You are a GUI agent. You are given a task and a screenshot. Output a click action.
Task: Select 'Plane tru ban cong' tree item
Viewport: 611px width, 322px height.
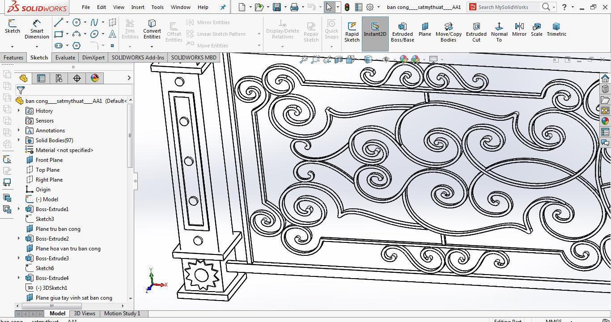(58, 229)
